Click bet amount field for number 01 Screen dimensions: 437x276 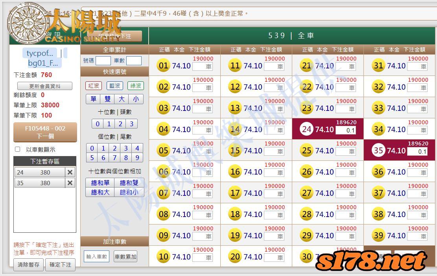coord(203,66)
